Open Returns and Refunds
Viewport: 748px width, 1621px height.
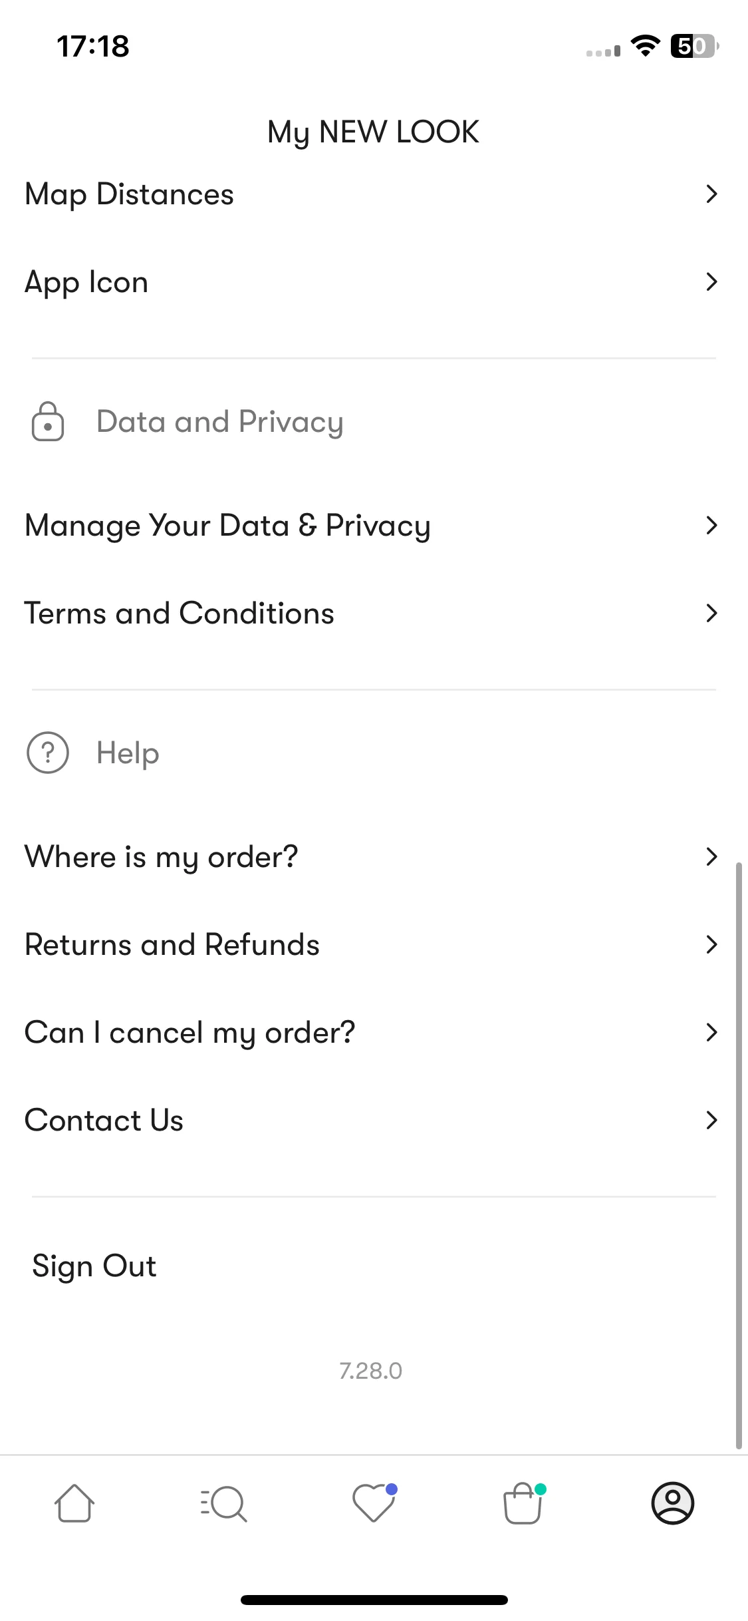374,944
